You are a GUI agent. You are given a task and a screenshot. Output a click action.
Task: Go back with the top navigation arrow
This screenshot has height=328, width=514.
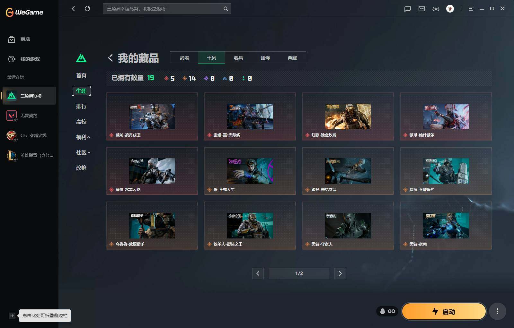tap(73, 9)
